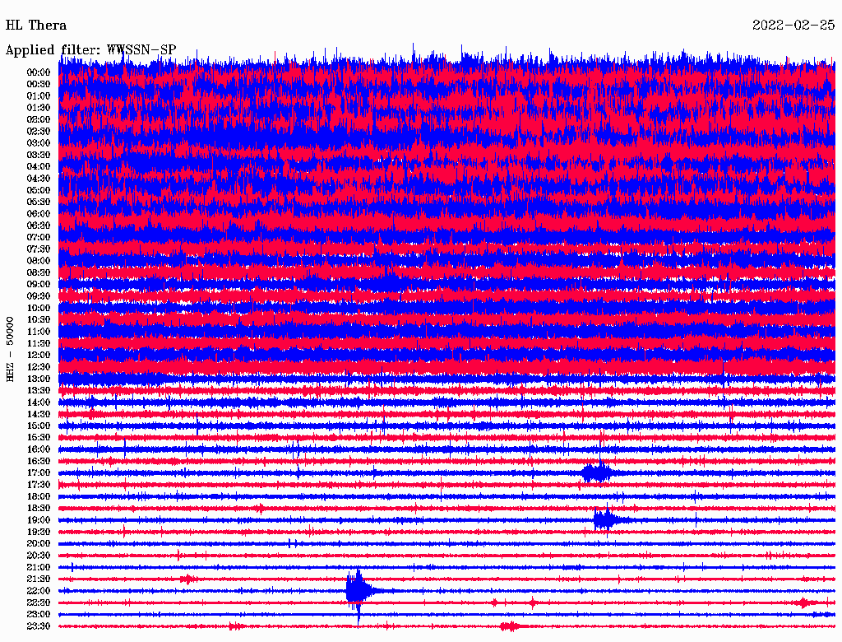This screenshot has height=642, width=842.
Task: Select the 09:00 time label
Action: coord(39,285)
